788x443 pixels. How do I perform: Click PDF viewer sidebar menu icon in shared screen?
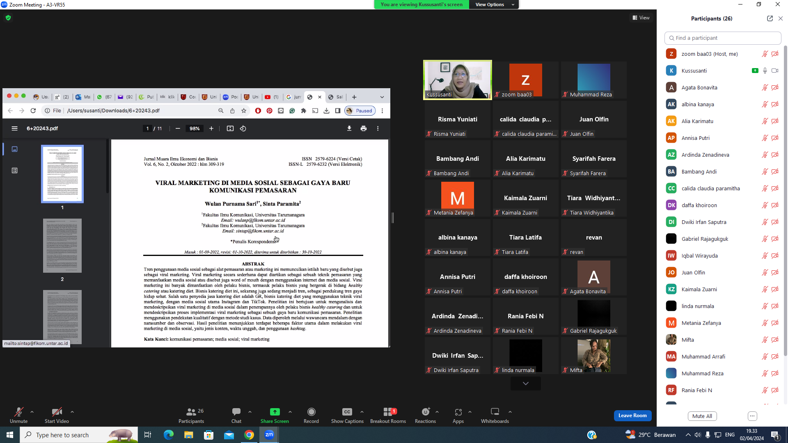[x=14, y=128]
